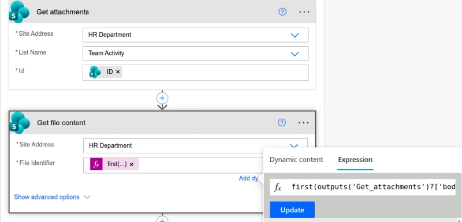The height and width of the screenshot is (222, 462).
Task: Open the Get file content ellipsis menu
Action: click(304, 123)
